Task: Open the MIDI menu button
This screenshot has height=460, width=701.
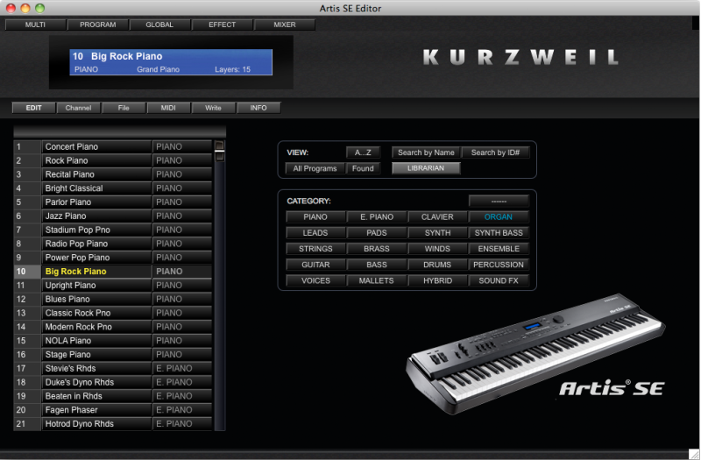Action: pyautogui.click(x=168, y=108)
